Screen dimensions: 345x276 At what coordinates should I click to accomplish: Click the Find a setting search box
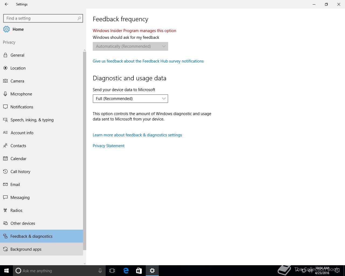coord(43,18)
